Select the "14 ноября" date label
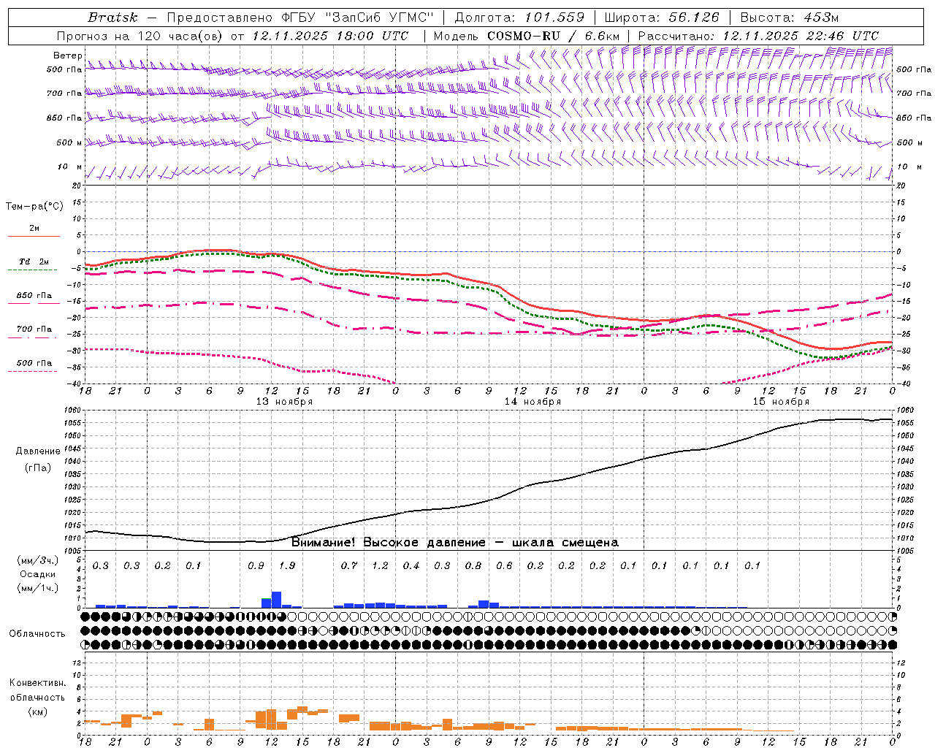Screen dimensions: 935x748 pyautogui.click(x=533, y=402)
